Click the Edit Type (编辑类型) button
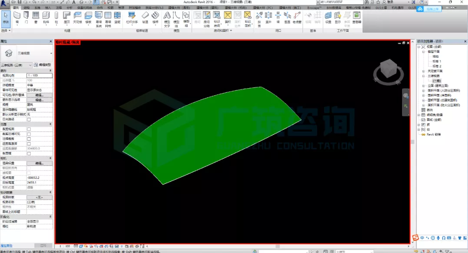This screenshot has width=468, height=253. point(42,65)
